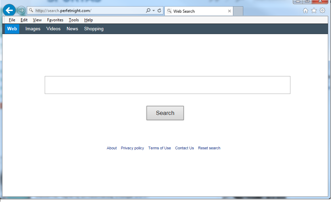Click the Home icon
The image size is (331, 202).
point(306,11)
